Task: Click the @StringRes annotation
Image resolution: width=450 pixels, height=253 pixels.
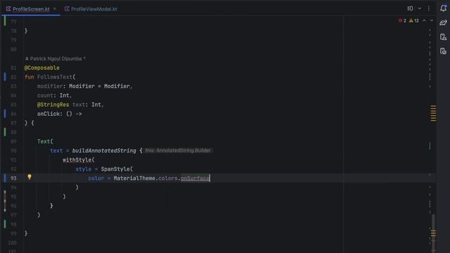Action: click(x=53, y=105)
